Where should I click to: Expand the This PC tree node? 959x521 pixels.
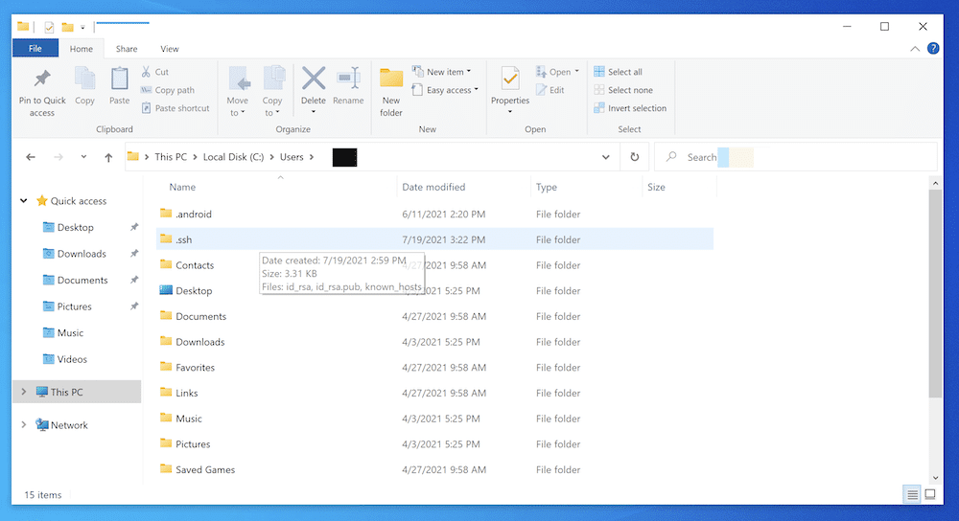tap(24, 392)
